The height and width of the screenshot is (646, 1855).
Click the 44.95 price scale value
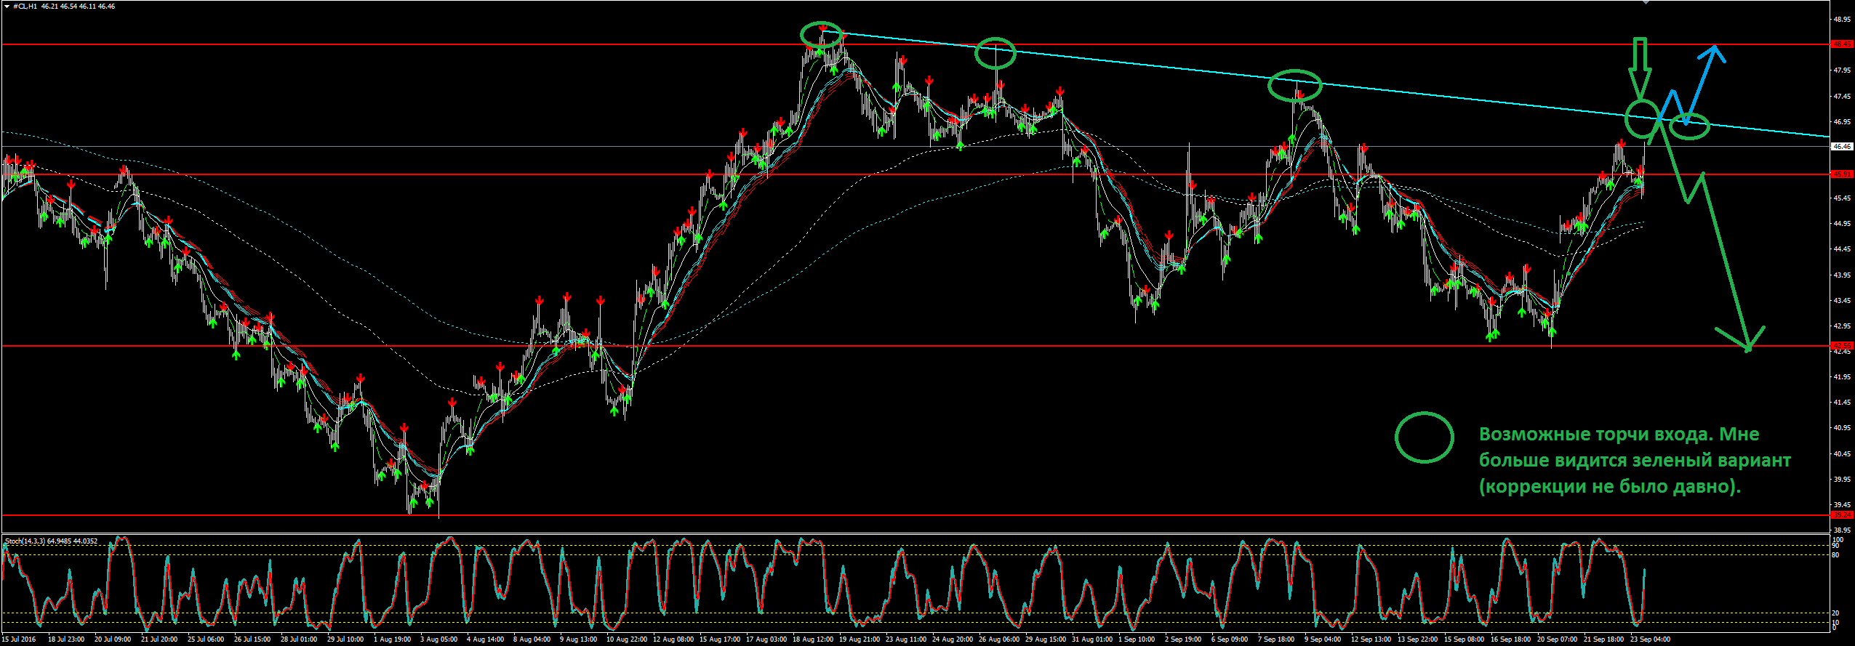(x=1842, y=224)
